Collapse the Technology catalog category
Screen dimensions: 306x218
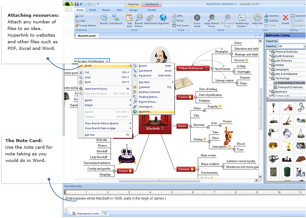[270, 78]
